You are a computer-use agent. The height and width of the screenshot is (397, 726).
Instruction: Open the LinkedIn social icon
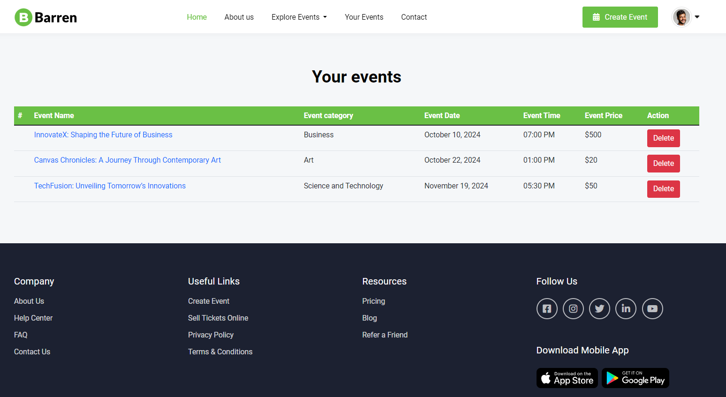(x=626, y=308)
